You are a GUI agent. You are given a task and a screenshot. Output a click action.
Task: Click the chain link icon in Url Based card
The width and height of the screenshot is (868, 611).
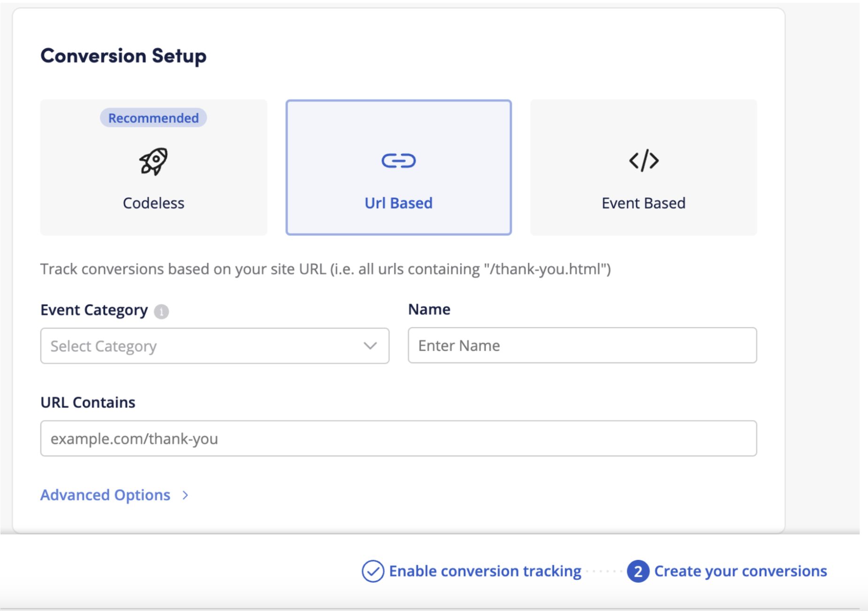(x=398, y=160)
